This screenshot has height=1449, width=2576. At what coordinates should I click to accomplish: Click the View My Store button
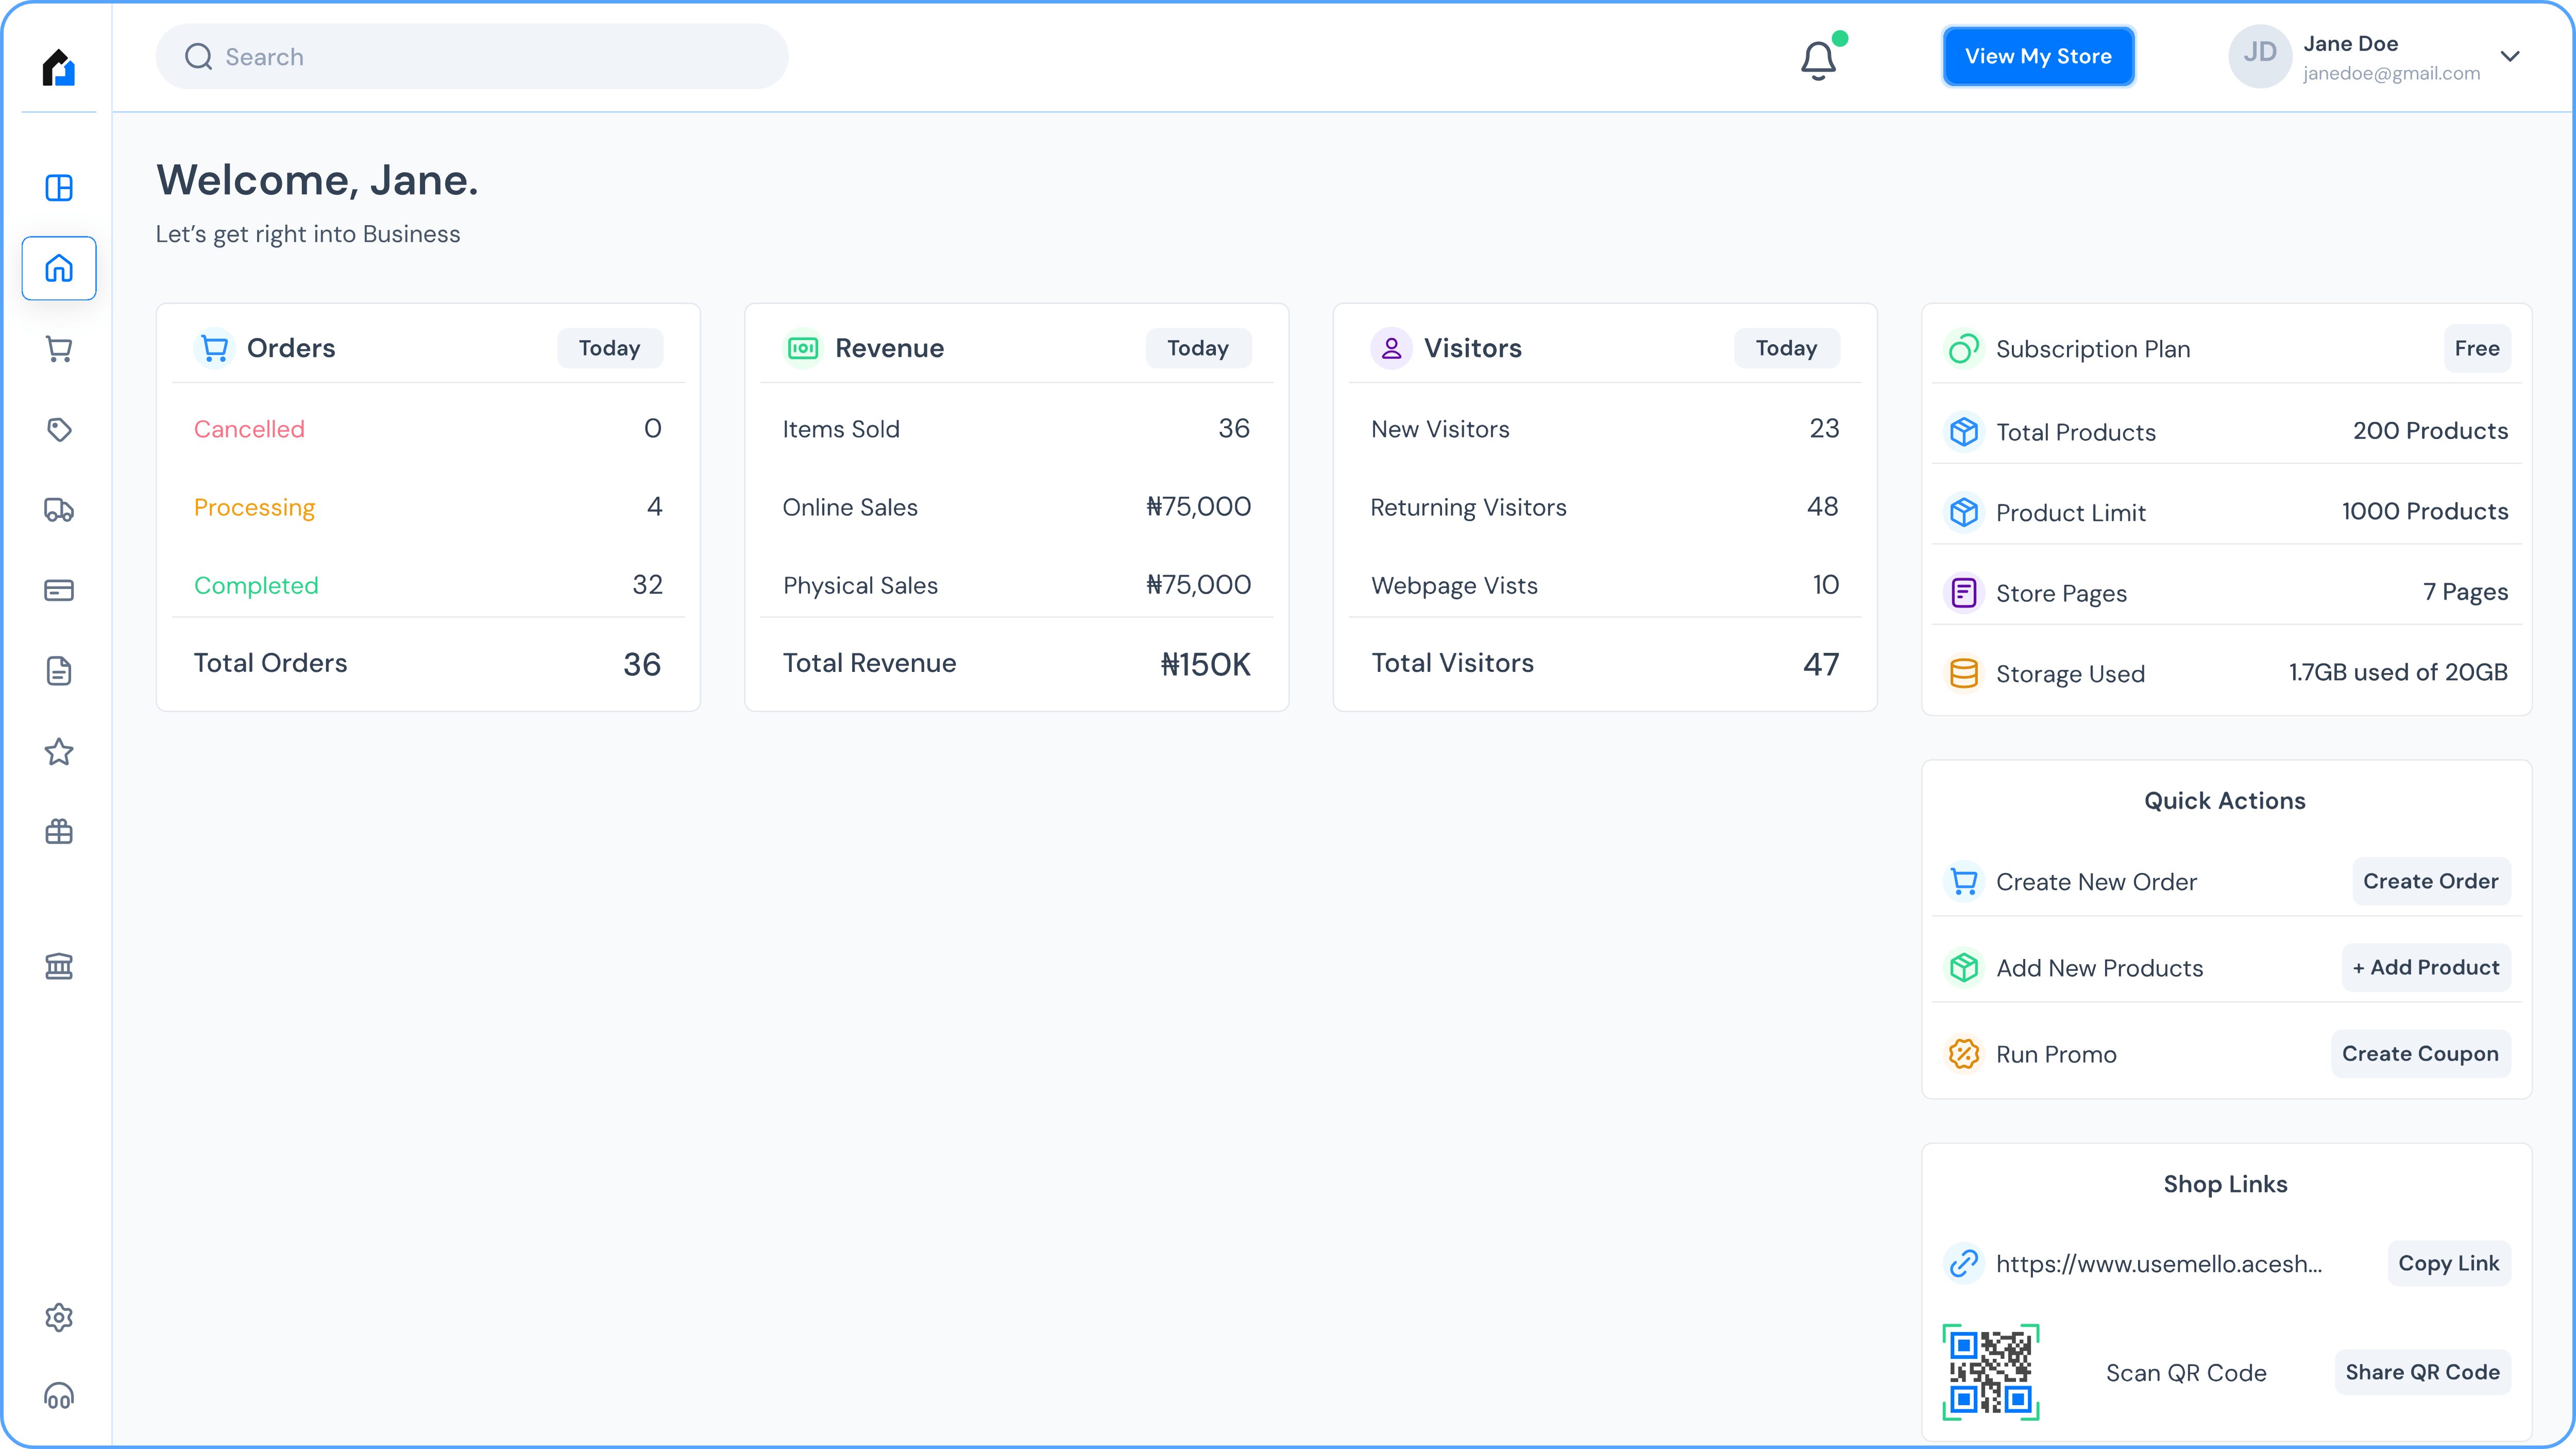[2039, 56]
